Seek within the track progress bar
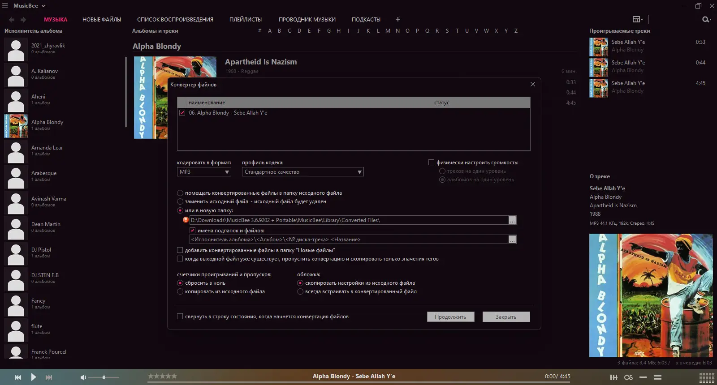The height and width of the screenshot is (385, 717). point(359,382)
